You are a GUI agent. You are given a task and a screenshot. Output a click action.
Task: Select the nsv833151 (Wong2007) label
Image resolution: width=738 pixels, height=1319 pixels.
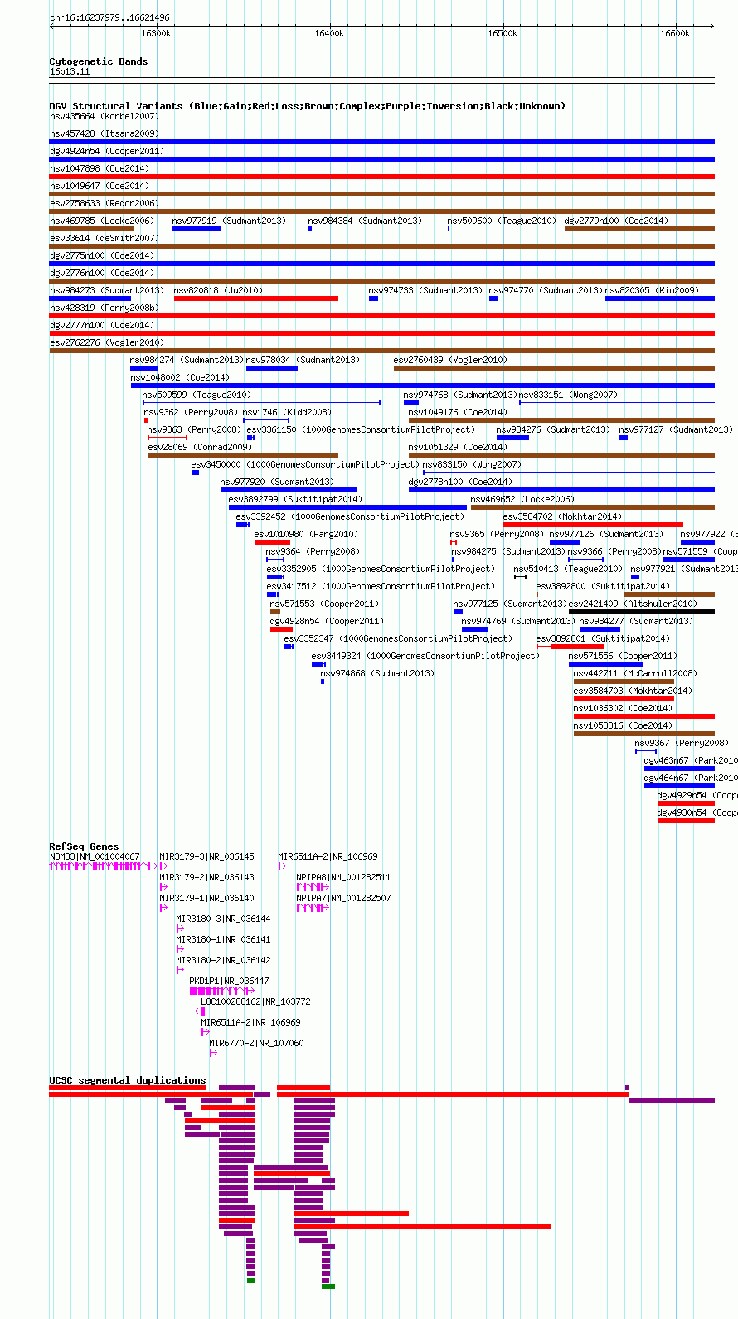point(569,395)
